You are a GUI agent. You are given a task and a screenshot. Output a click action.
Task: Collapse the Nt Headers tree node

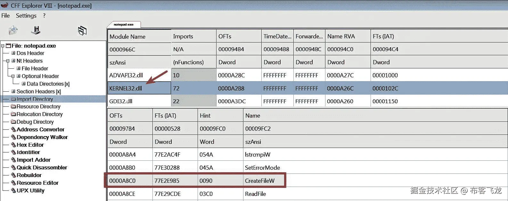[x=8, y=61]
